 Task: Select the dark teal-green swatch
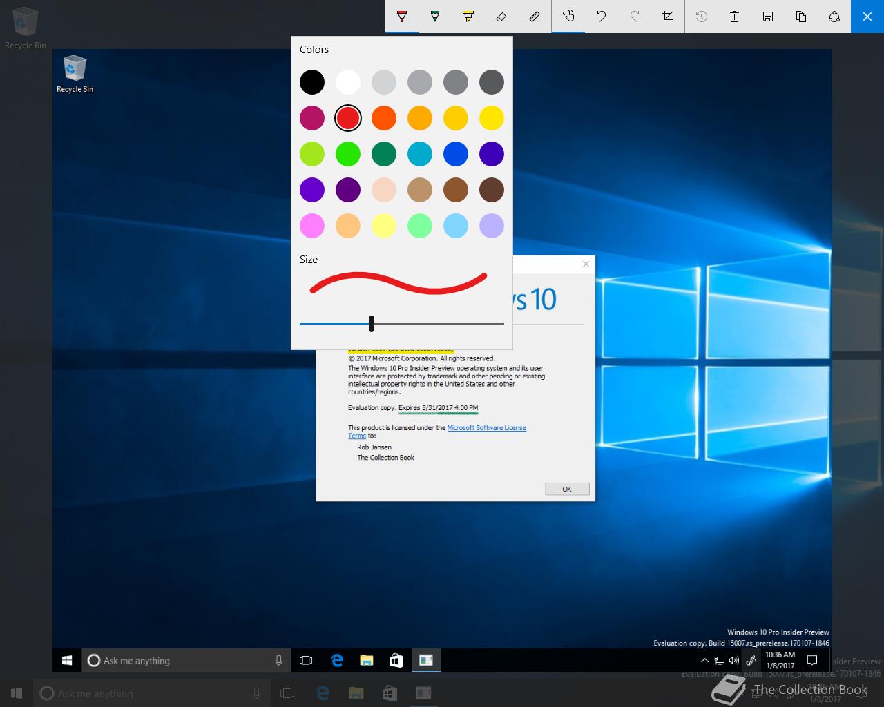tap(384, 154)
